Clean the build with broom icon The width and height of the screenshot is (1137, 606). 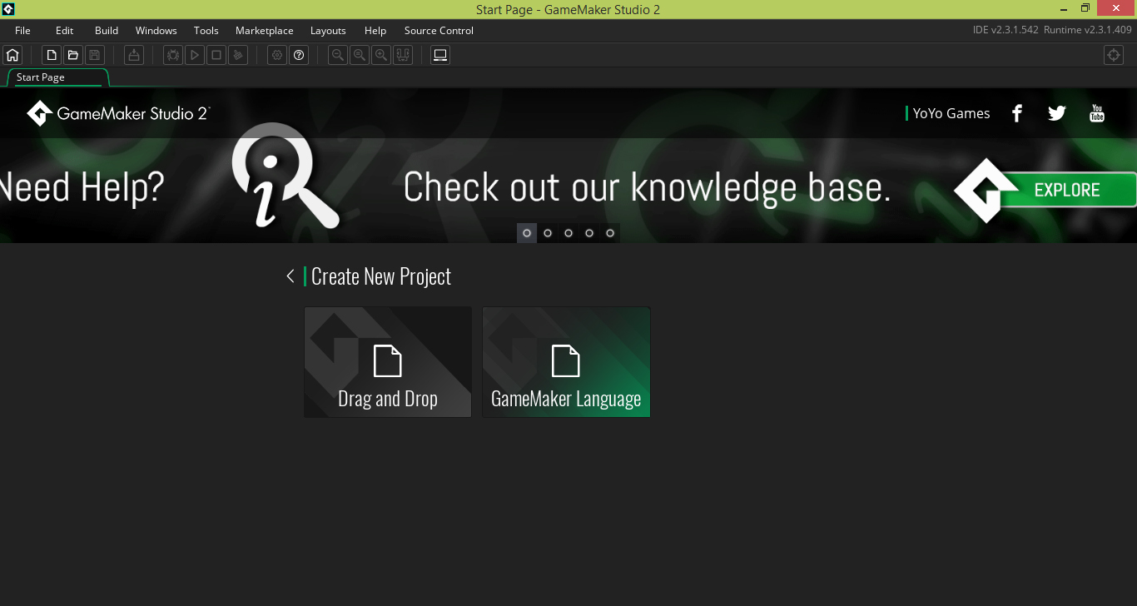coord(238,56)
